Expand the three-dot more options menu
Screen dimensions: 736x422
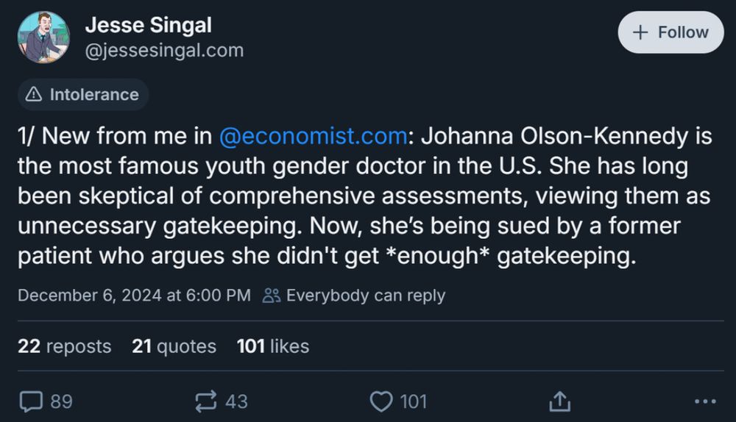pos(704,401)
